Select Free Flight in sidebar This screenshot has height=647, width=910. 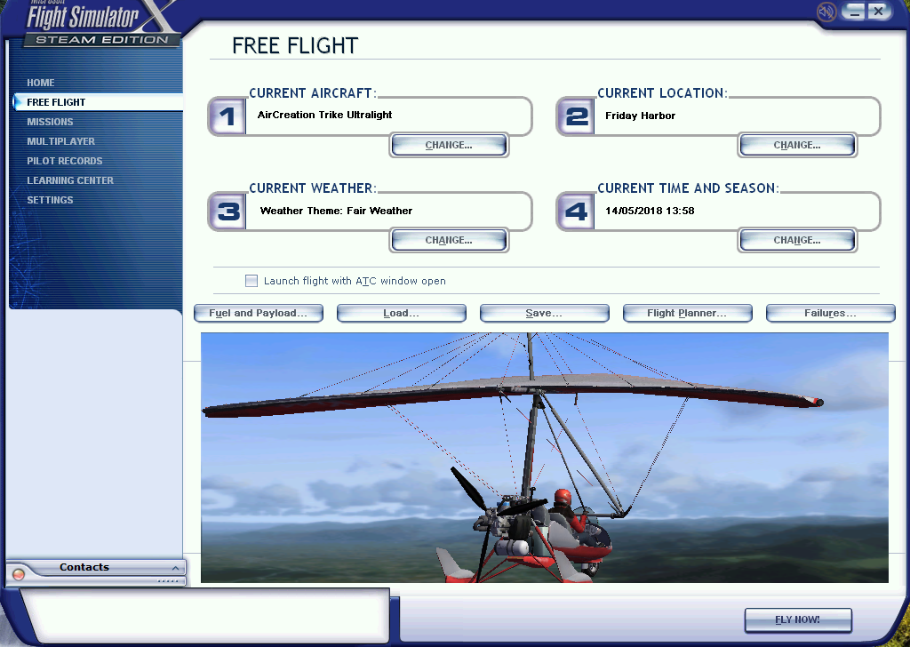[x=98, y=102]
